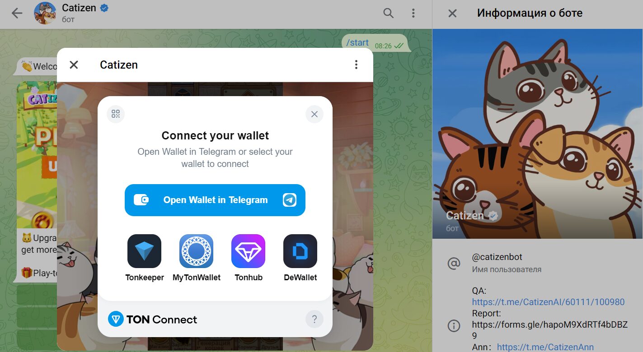Click the /start command message
The height and width of the screenshot is (352, 643).
point(357,42)
